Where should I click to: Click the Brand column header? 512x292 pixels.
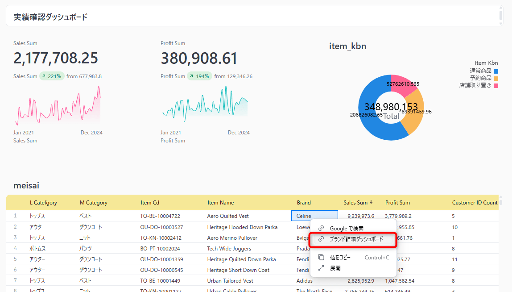point(304,203)
